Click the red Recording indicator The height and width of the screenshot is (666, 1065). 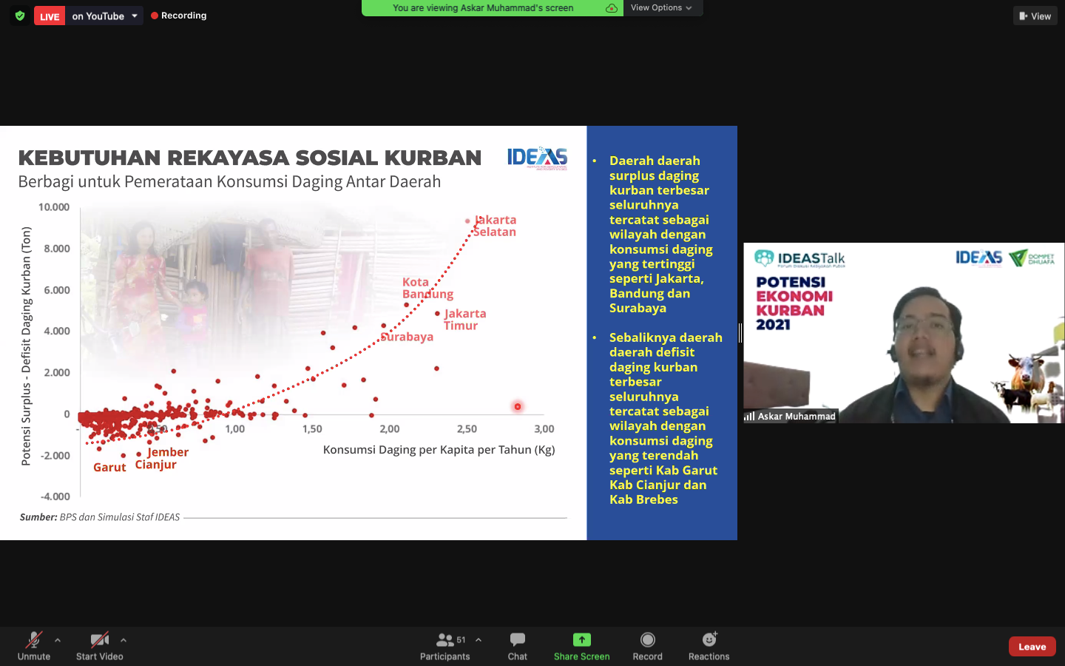pyautogui.click(x=179, y=16)
